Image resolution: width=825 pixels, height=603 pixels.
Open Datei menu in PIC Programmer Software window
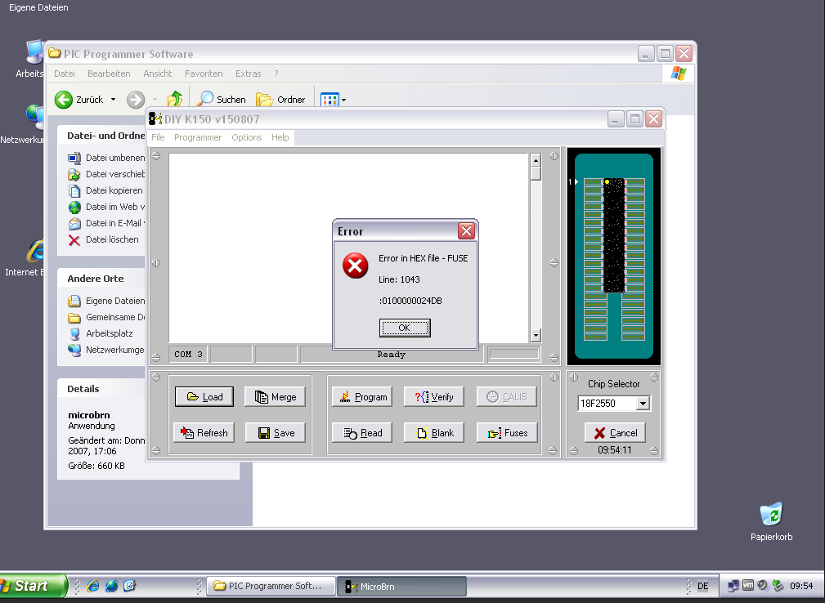click(65, 74)
